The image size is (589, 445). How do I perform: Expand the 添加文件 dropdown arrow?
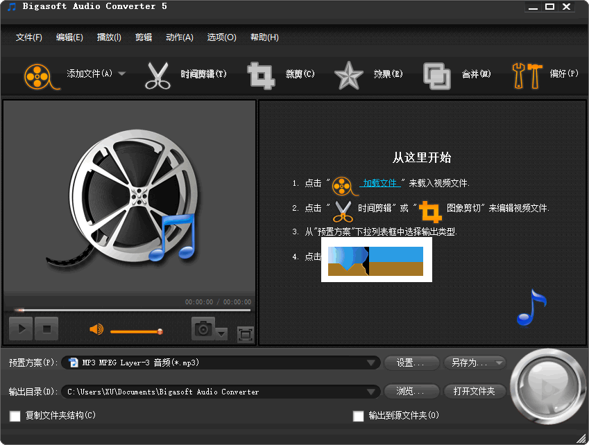tap(121, 73)
